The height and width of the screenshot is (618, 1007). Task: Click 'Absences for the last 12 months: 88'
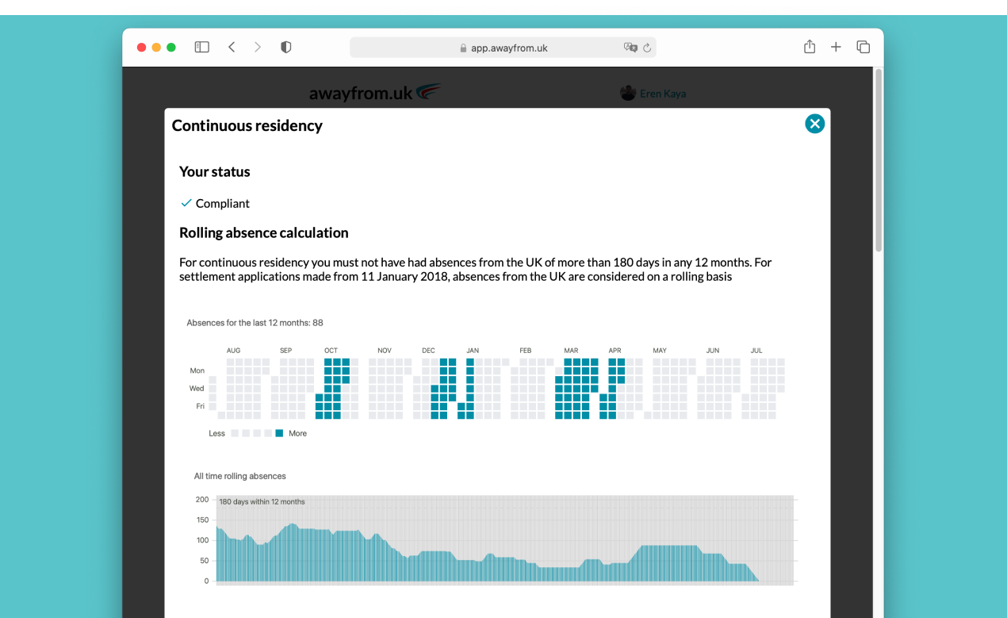255,323
